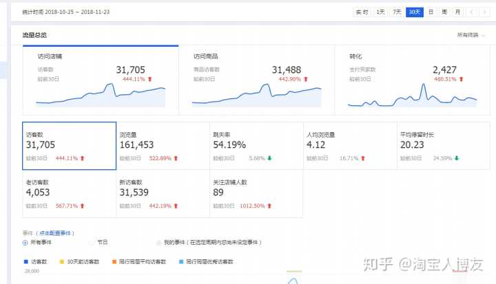Toggle the blue 访客数 legend swatch
Viewport: 496px width, 284px height.
pyautogui.click(x=25, y=261)
